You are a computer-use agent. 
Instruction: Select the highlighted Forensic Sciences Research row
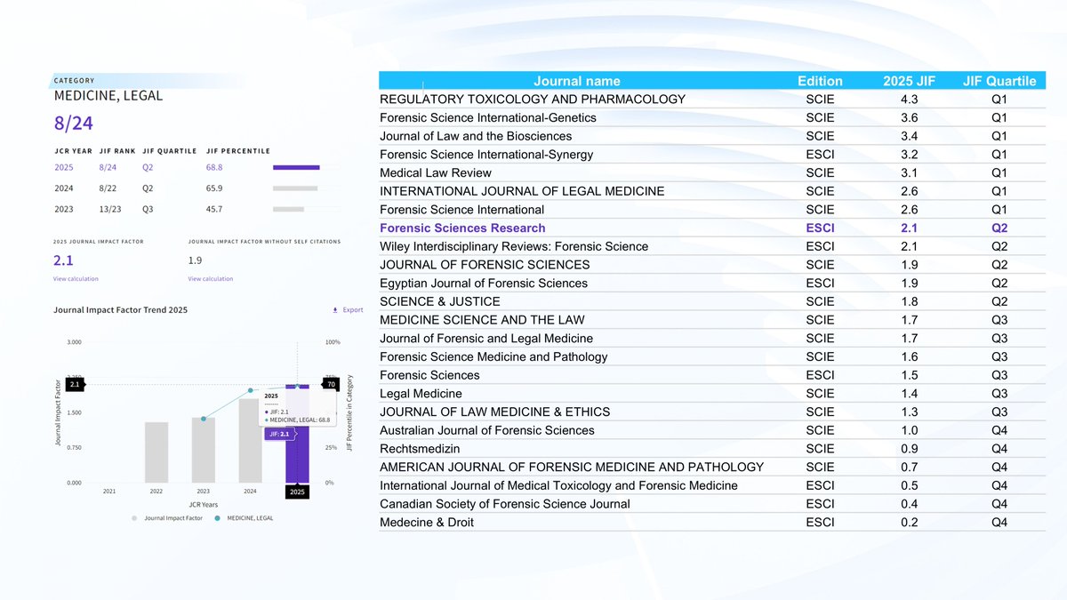pyautogui.click(x=713, y=228)
